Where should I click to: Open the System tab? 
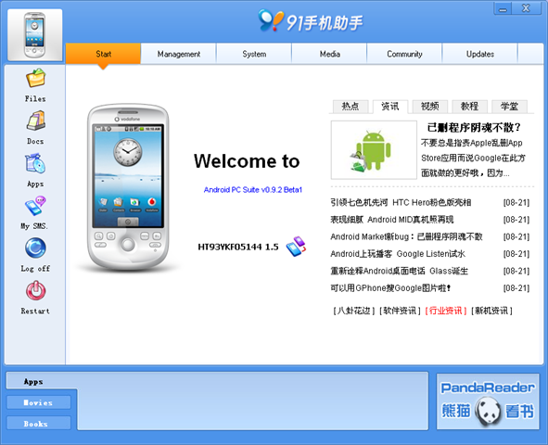254,54
